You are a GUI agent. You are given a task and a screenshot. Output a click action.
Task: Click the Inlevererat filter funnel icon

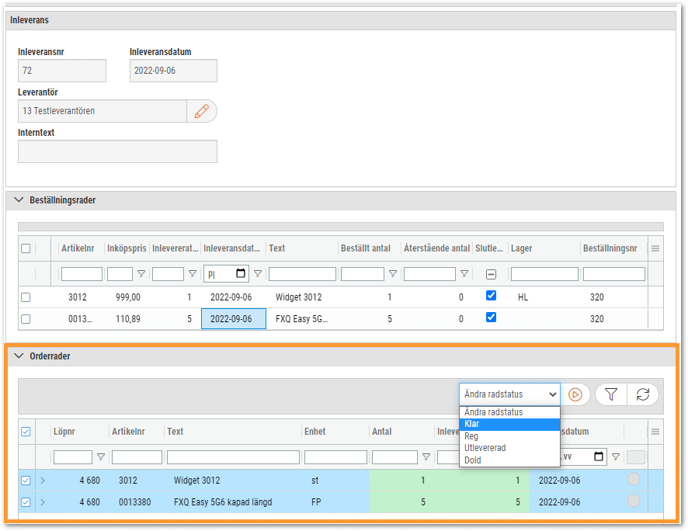point(192,273)
